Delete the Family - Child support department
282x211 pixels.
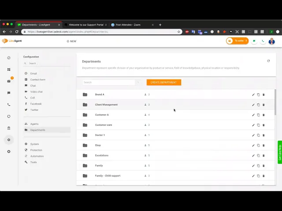pos(263,176)
